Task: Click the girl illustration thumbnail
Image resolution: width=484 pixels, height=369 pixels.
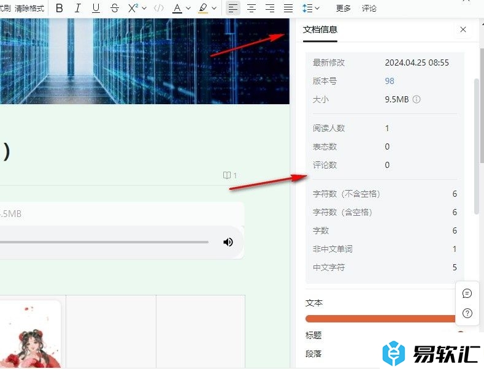Action: [x=30, y=334]
